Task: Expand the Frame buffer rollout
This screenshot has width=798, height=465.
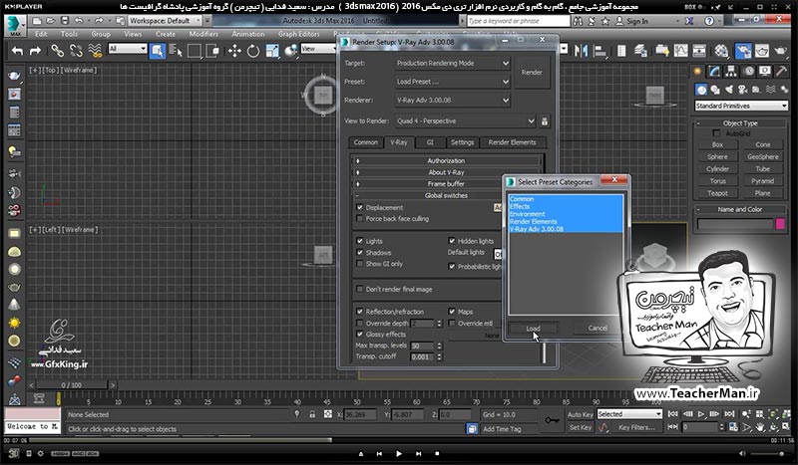Action: [446, 184]
